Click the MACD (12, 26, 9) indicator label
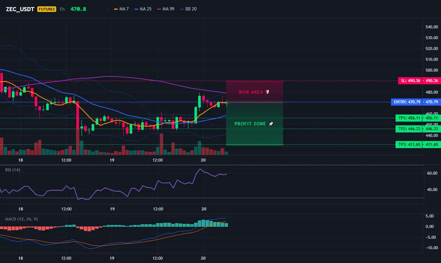Screen dimensions: 441x263 [x=21, y=219]
